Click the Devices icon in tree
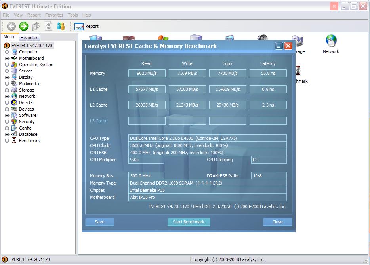370x265 pixels. 14,109
